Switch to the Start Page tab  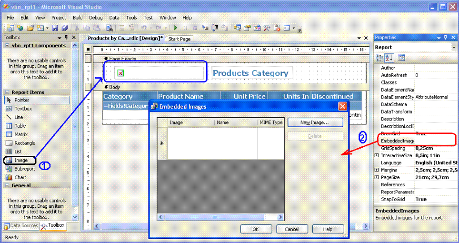[x=180, y=39]
